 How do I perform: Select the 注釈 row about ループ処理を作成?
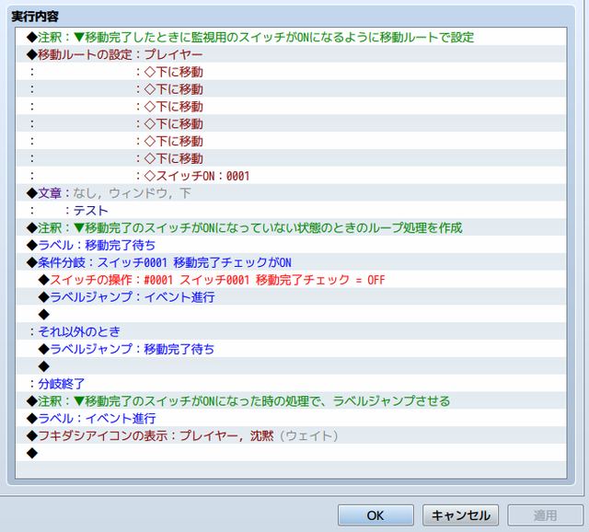(291, 227)
